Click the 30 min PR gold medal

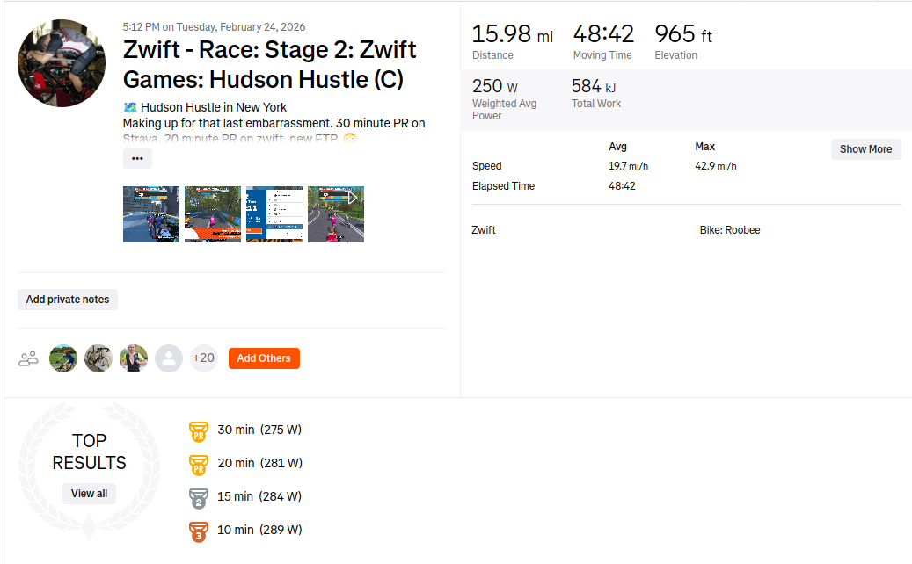coord(198,430)
